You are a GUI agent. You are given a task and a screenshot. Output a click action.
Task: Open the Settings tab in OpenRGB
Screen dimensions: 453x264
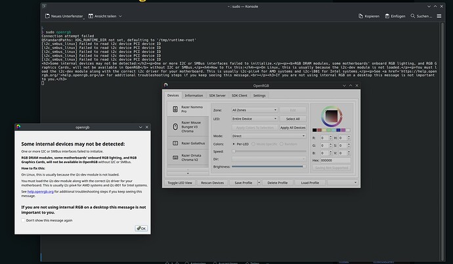[x=259, y=96]
